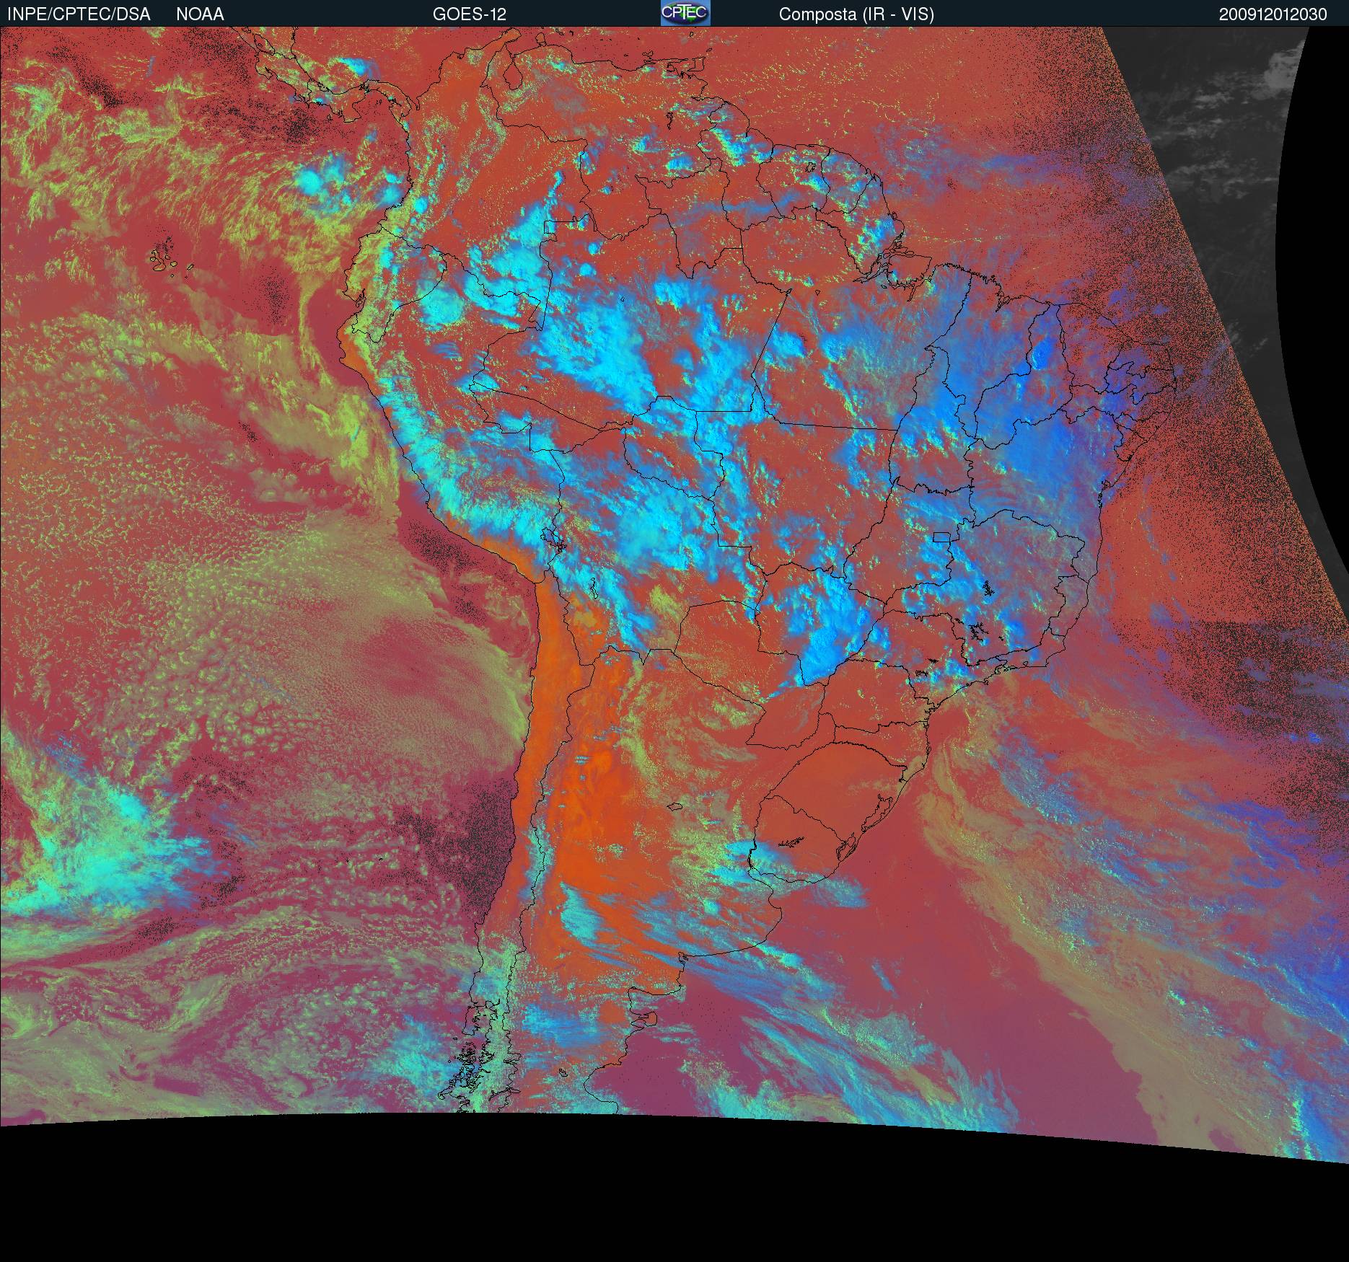Select the Composta (IR - VIS) title

[x=856, y=14]
